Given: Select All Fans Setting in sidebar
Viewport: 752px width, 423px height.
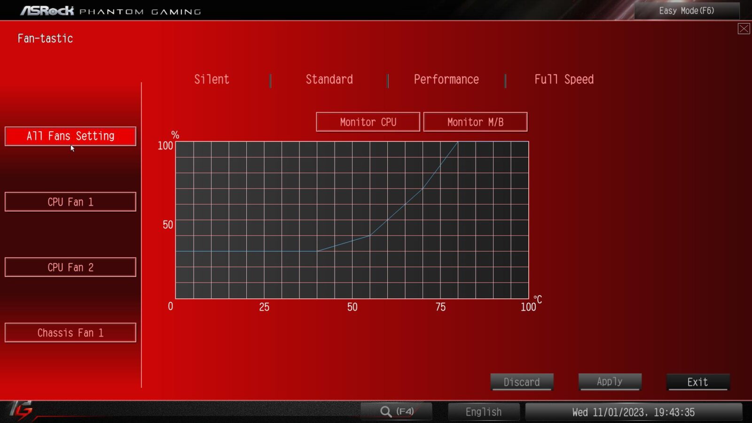Looking at the screenshot, I should [x=70, y=136].
